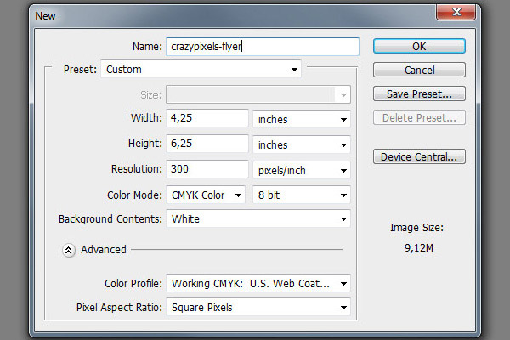Click the disabled Size dropdown
The image size is (510, 340).
258,94
